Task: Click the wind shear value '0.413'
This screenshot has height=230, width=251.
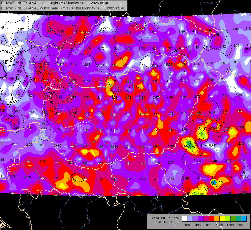Action: (x=213, y=145)
